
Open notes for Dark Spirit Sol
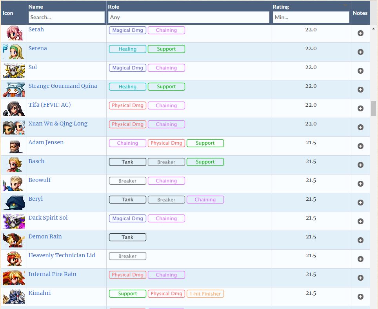[x=360, y=221]
